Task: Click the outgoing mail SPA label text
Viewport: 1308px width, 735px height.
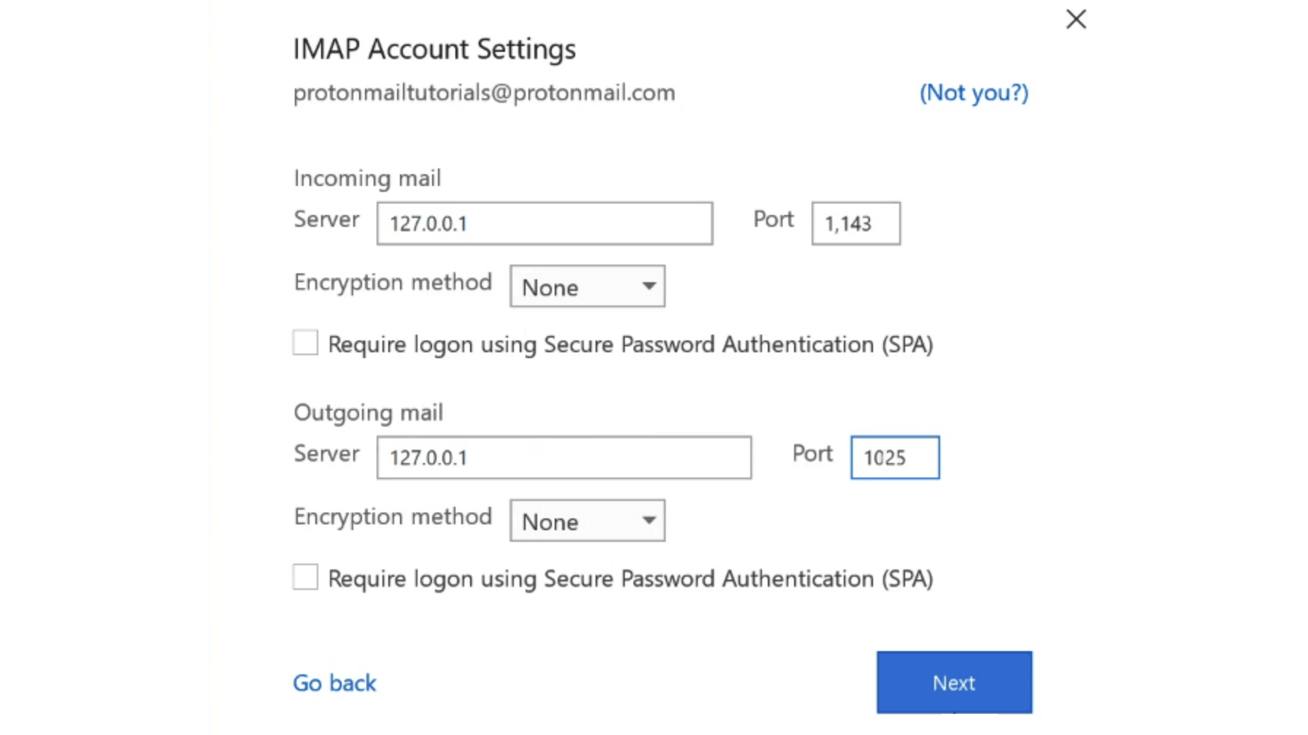Action: (630, 579)
